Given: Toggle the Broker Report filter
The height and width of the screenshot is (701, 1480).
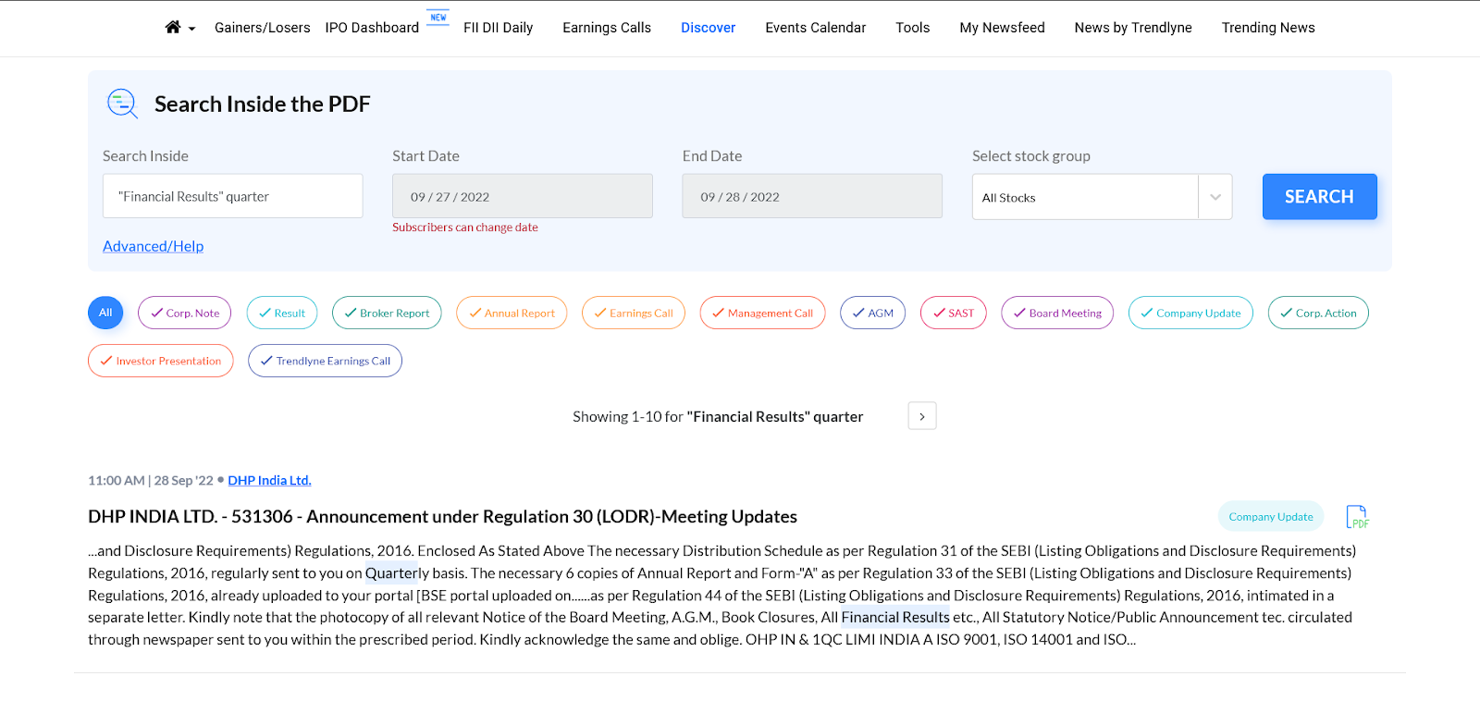Looking at the screenshot, I should pyautogui.click(x=387, y=313).
